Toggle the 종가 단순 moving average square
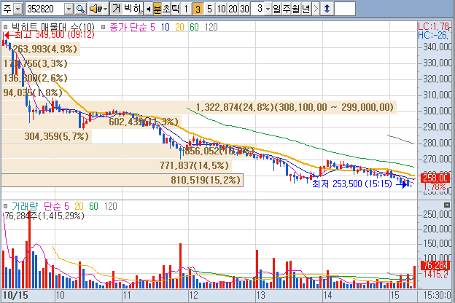The width and height of the screenshot is (455, 303). click(103, 27)
